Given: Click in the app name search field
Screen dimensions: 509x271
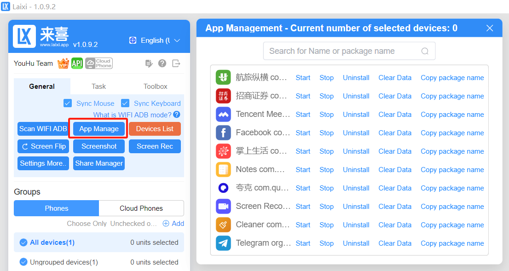Looking at the screenshot, I should click(x=349, y=51).
